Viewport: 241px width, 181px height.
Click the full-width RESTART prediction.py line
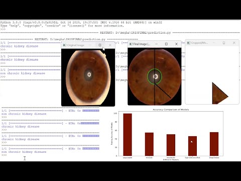(120, 33)
